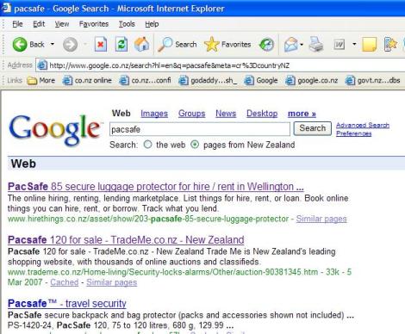Click the pacsafe search text box
Viewport: 405px width, 334px height.
[200, 129]
